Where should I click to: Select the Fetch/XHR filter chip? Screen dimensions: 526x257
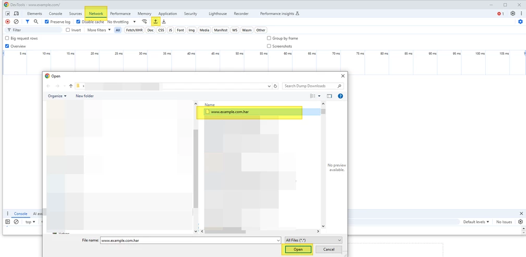pyautogui.click(x=134, y=30)
